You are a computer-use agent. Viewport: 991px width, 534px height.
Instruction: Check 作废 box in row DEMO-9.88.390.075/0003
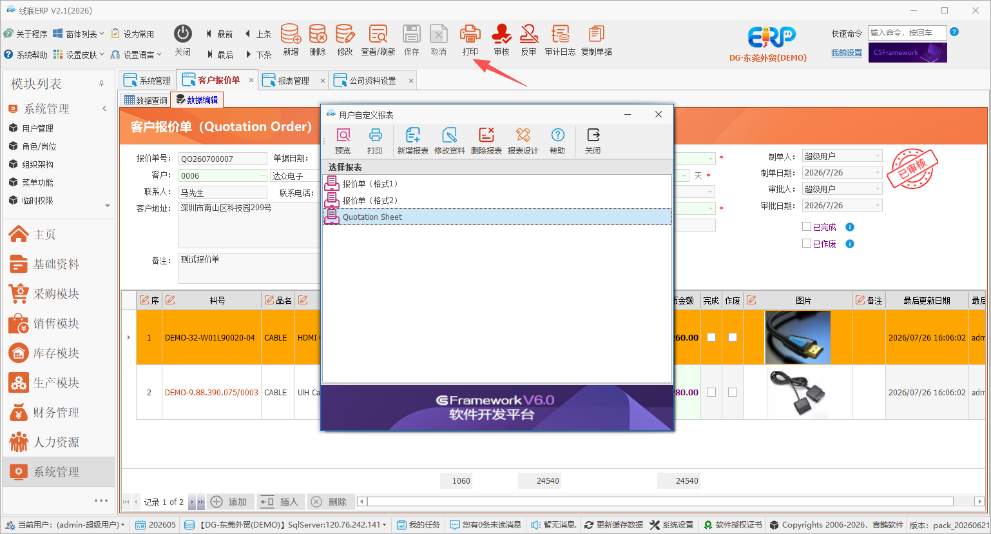[733, 392]
